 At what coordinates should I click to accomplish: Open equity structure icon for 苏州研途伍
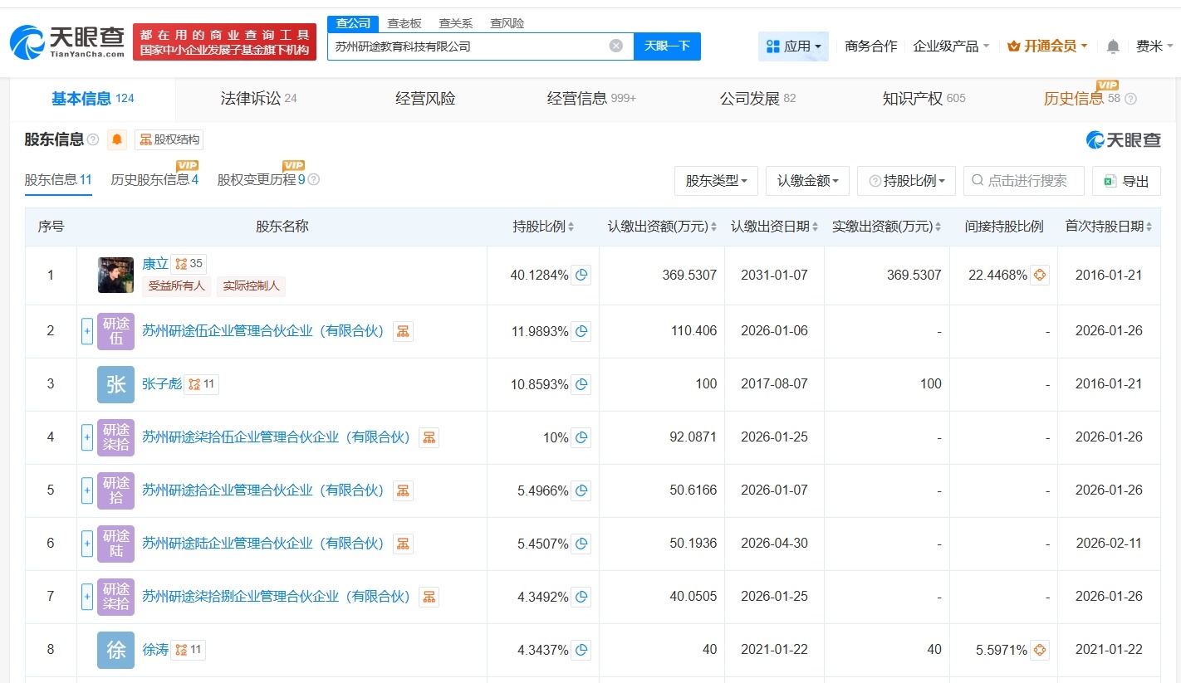403,331
